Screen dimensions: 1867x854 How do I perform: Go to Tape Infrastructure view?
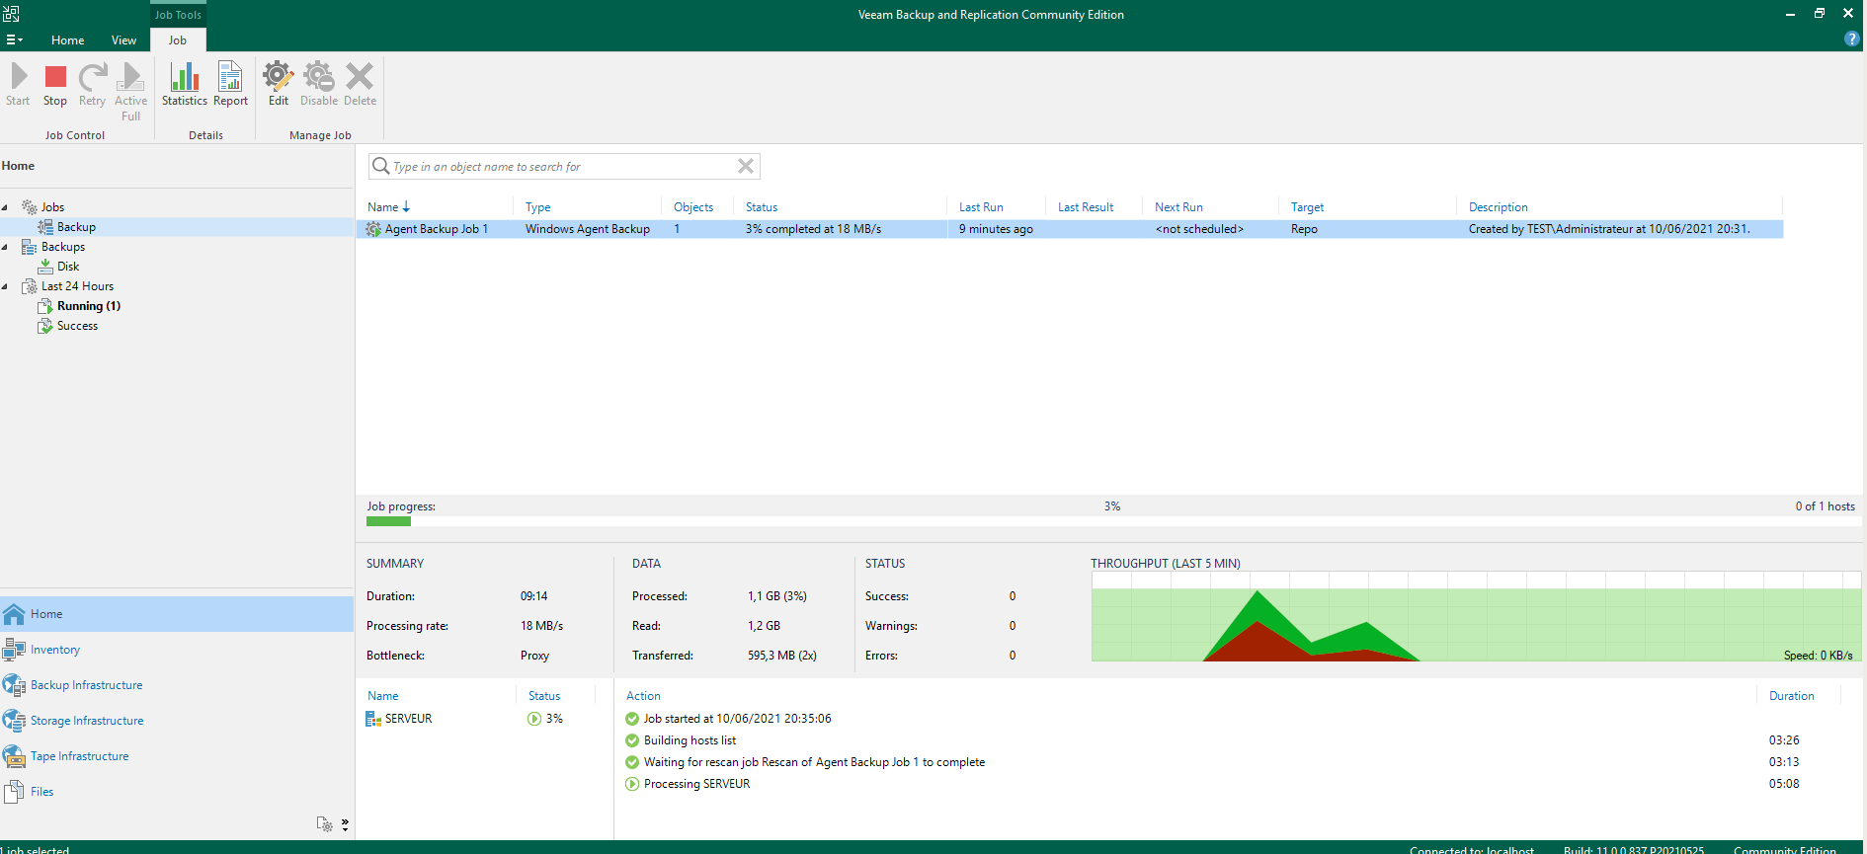[x=79, y=756]
